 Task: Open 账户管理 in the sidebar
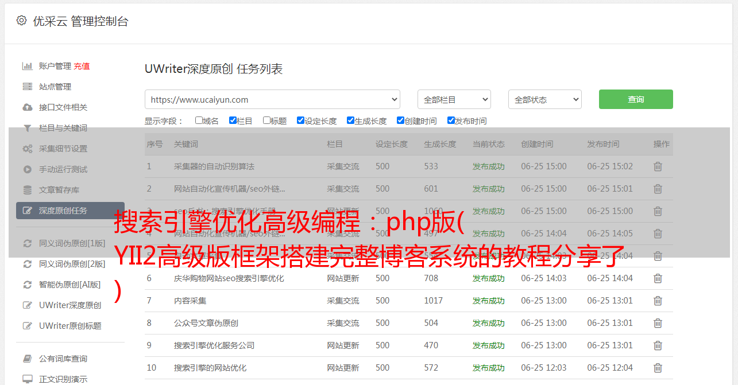55,66
